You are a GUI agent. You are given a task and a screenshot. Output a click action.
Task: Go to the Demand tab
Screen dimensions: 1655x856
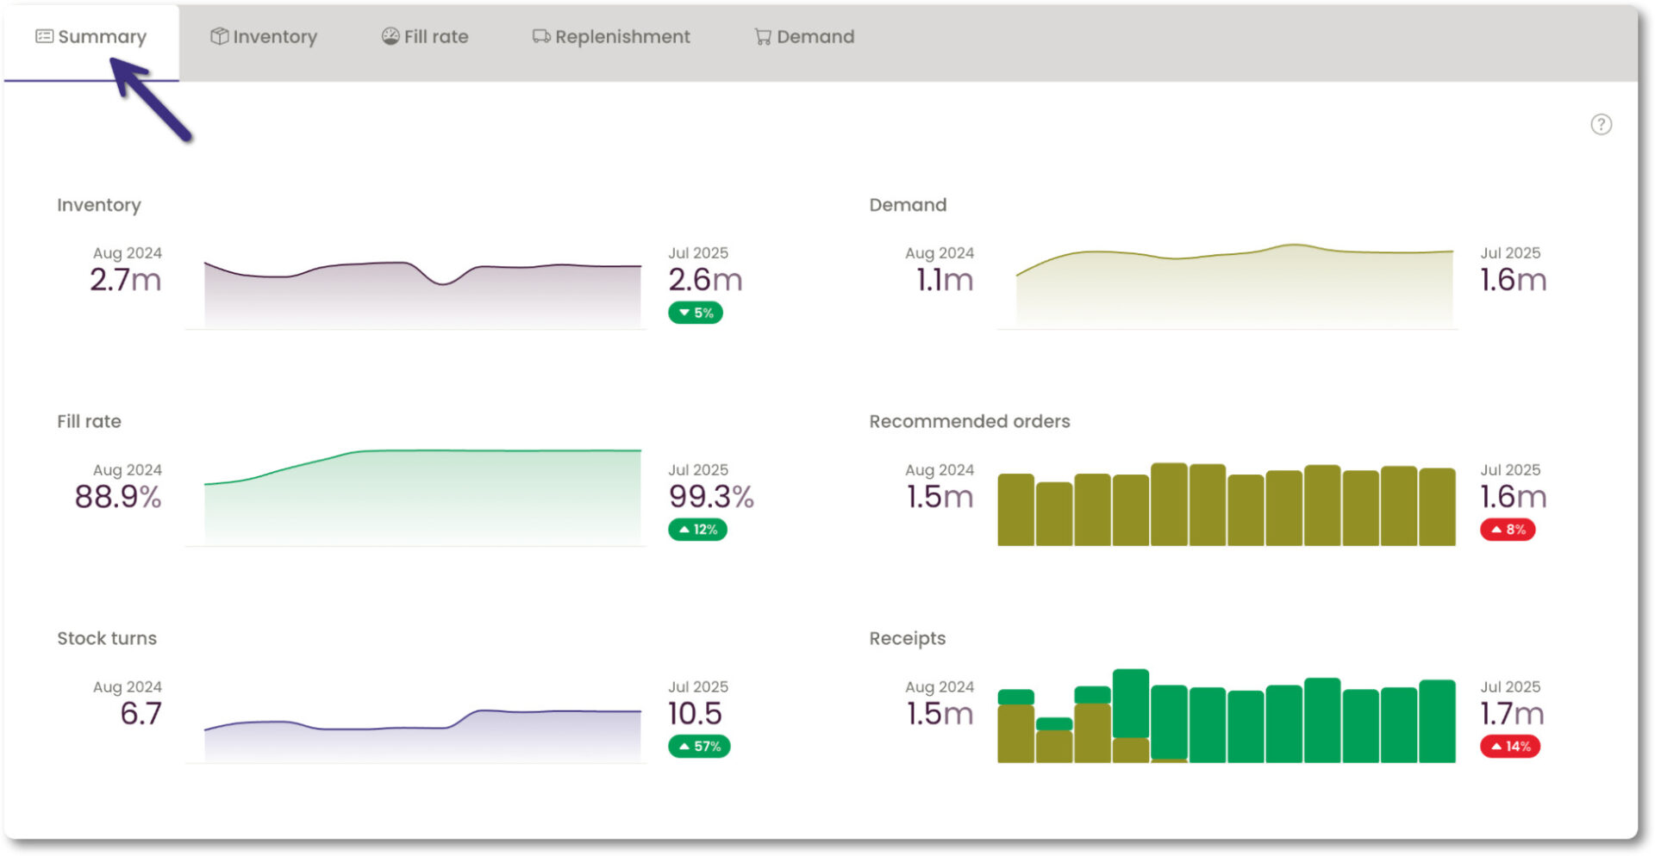804,37
